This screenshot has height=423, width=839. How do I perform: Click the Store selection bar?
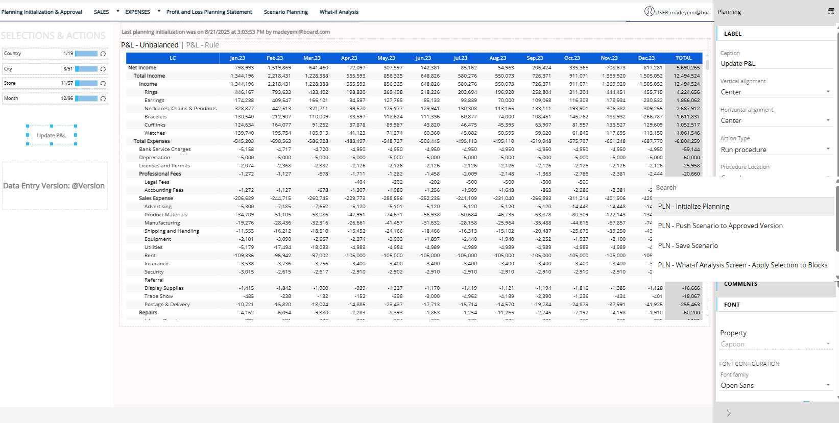86,83
